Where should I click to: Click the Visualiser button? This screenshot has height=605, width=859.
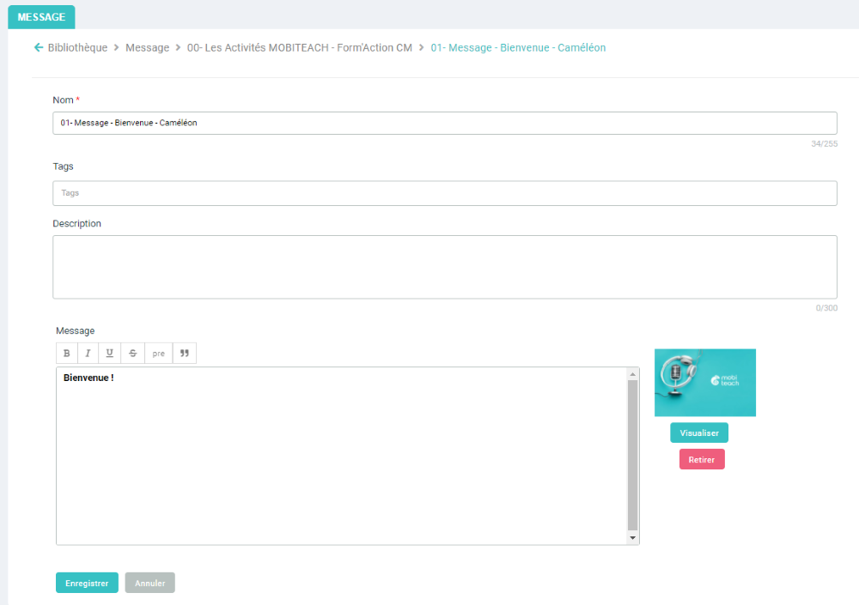tap(699, 433)
